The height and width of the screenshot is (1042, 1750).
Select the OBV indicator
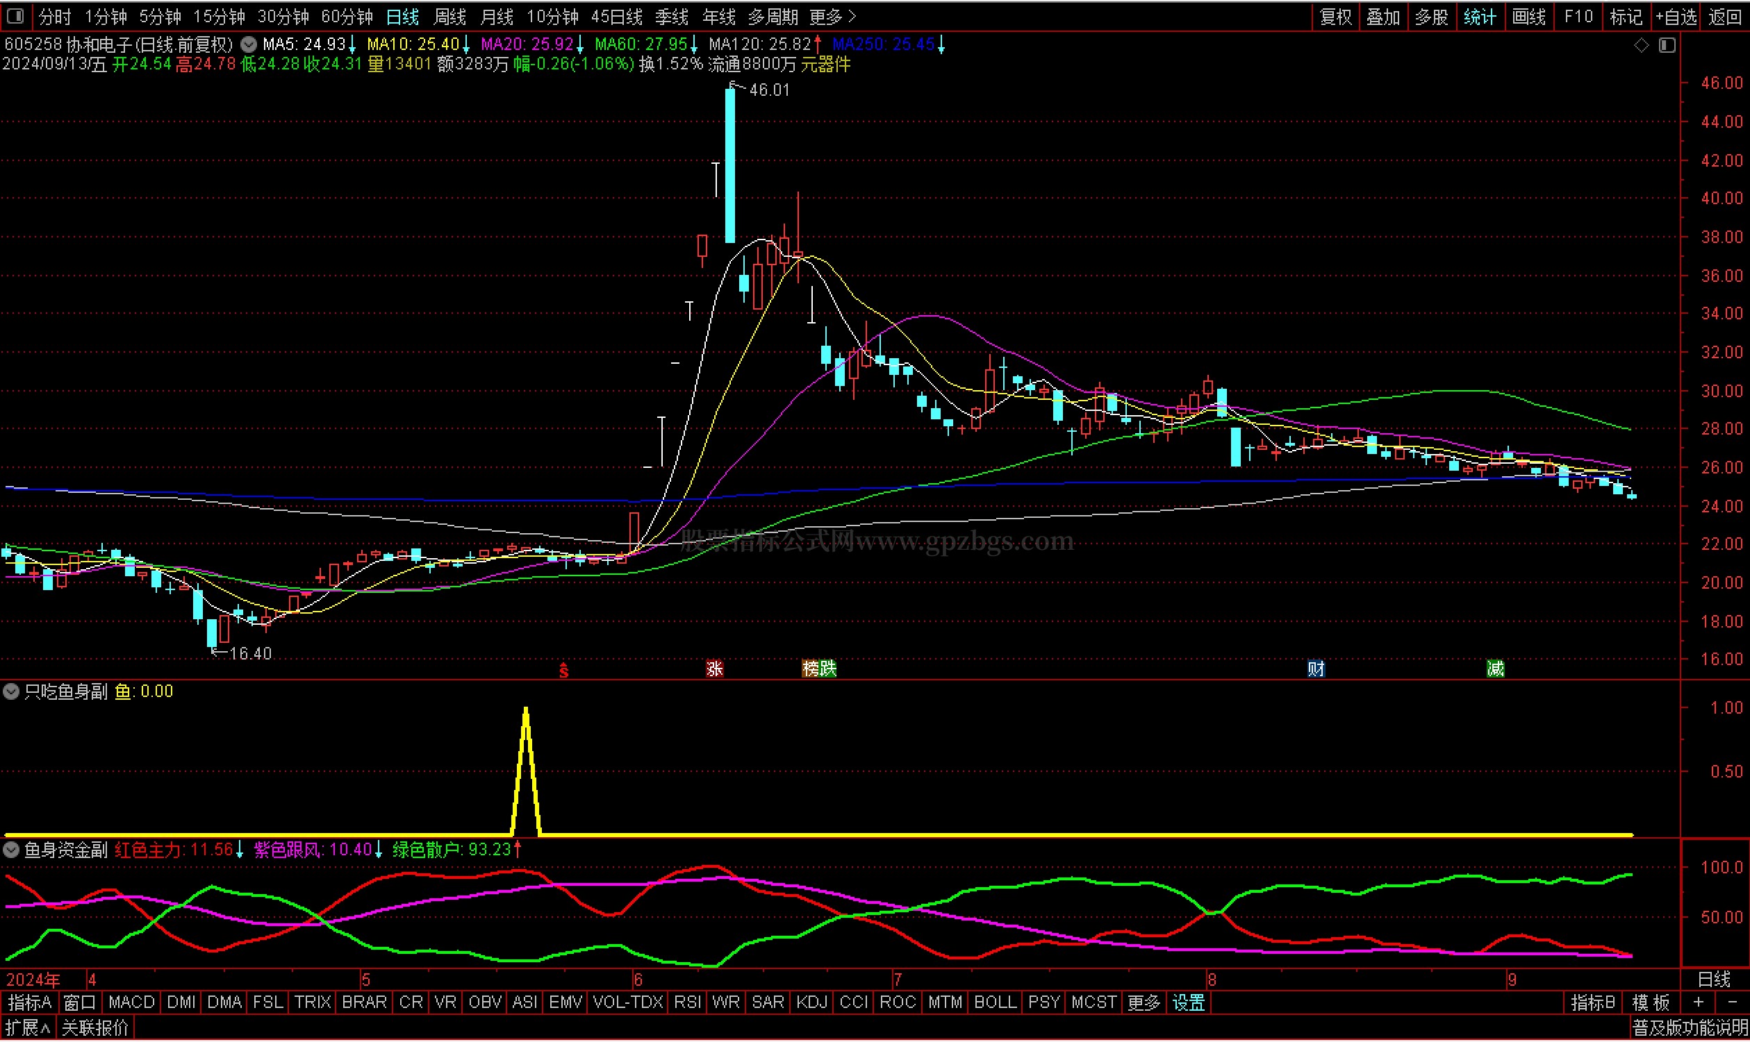point(485,1002)
